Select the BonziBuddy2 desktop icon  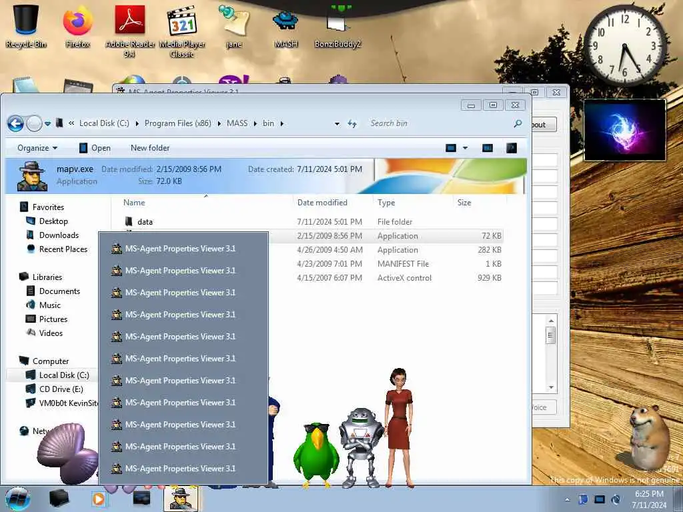pyautogui.click(x=337, y=27)
